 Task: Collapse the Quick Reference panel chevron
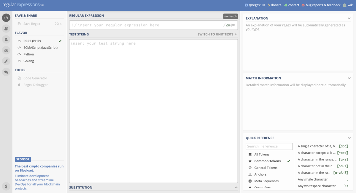(x=349, y=138)
